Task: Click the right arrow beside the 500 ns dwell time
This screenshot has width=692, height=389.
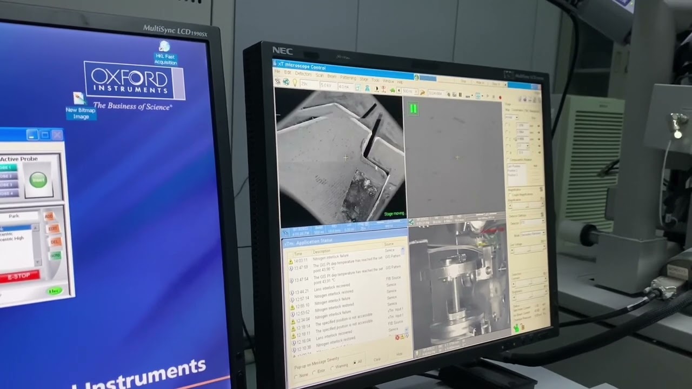Action: pyautogui.click(x=416, y=92)
